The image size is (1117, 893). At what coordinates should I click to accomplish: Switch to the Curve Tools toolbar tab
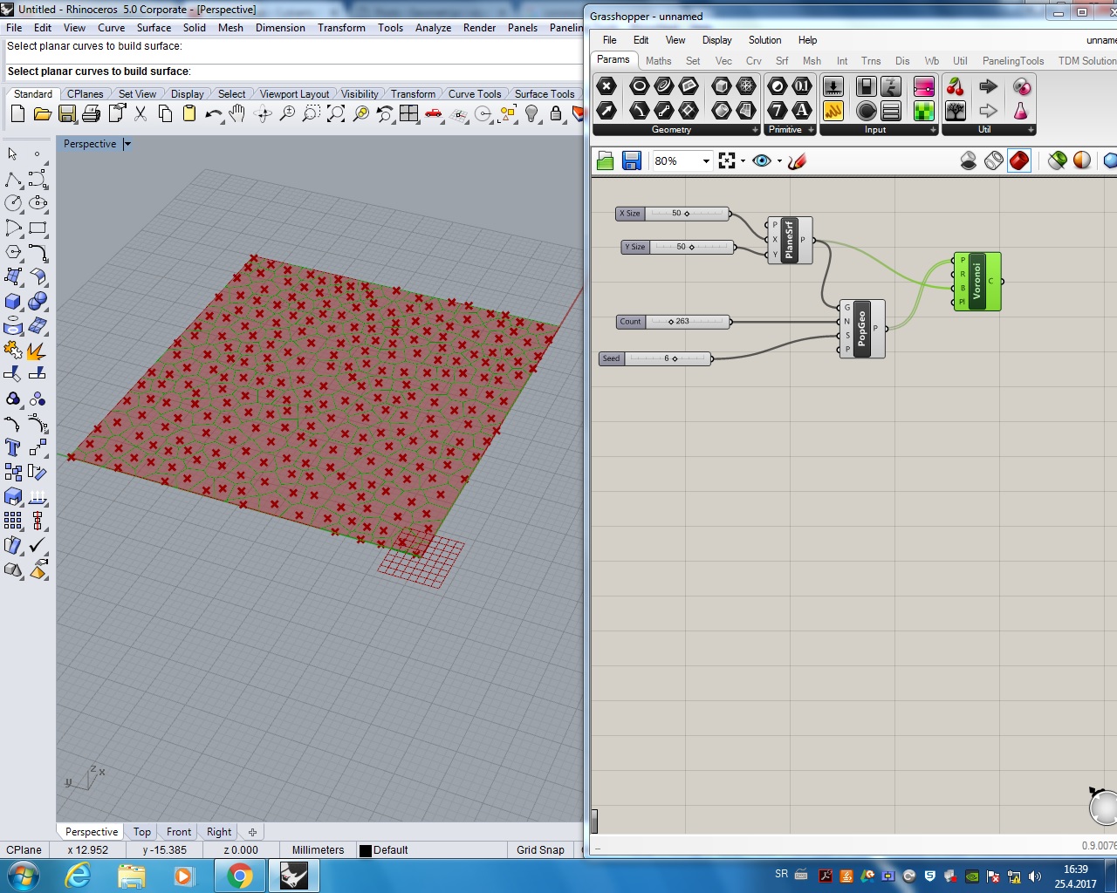point(474,94)
